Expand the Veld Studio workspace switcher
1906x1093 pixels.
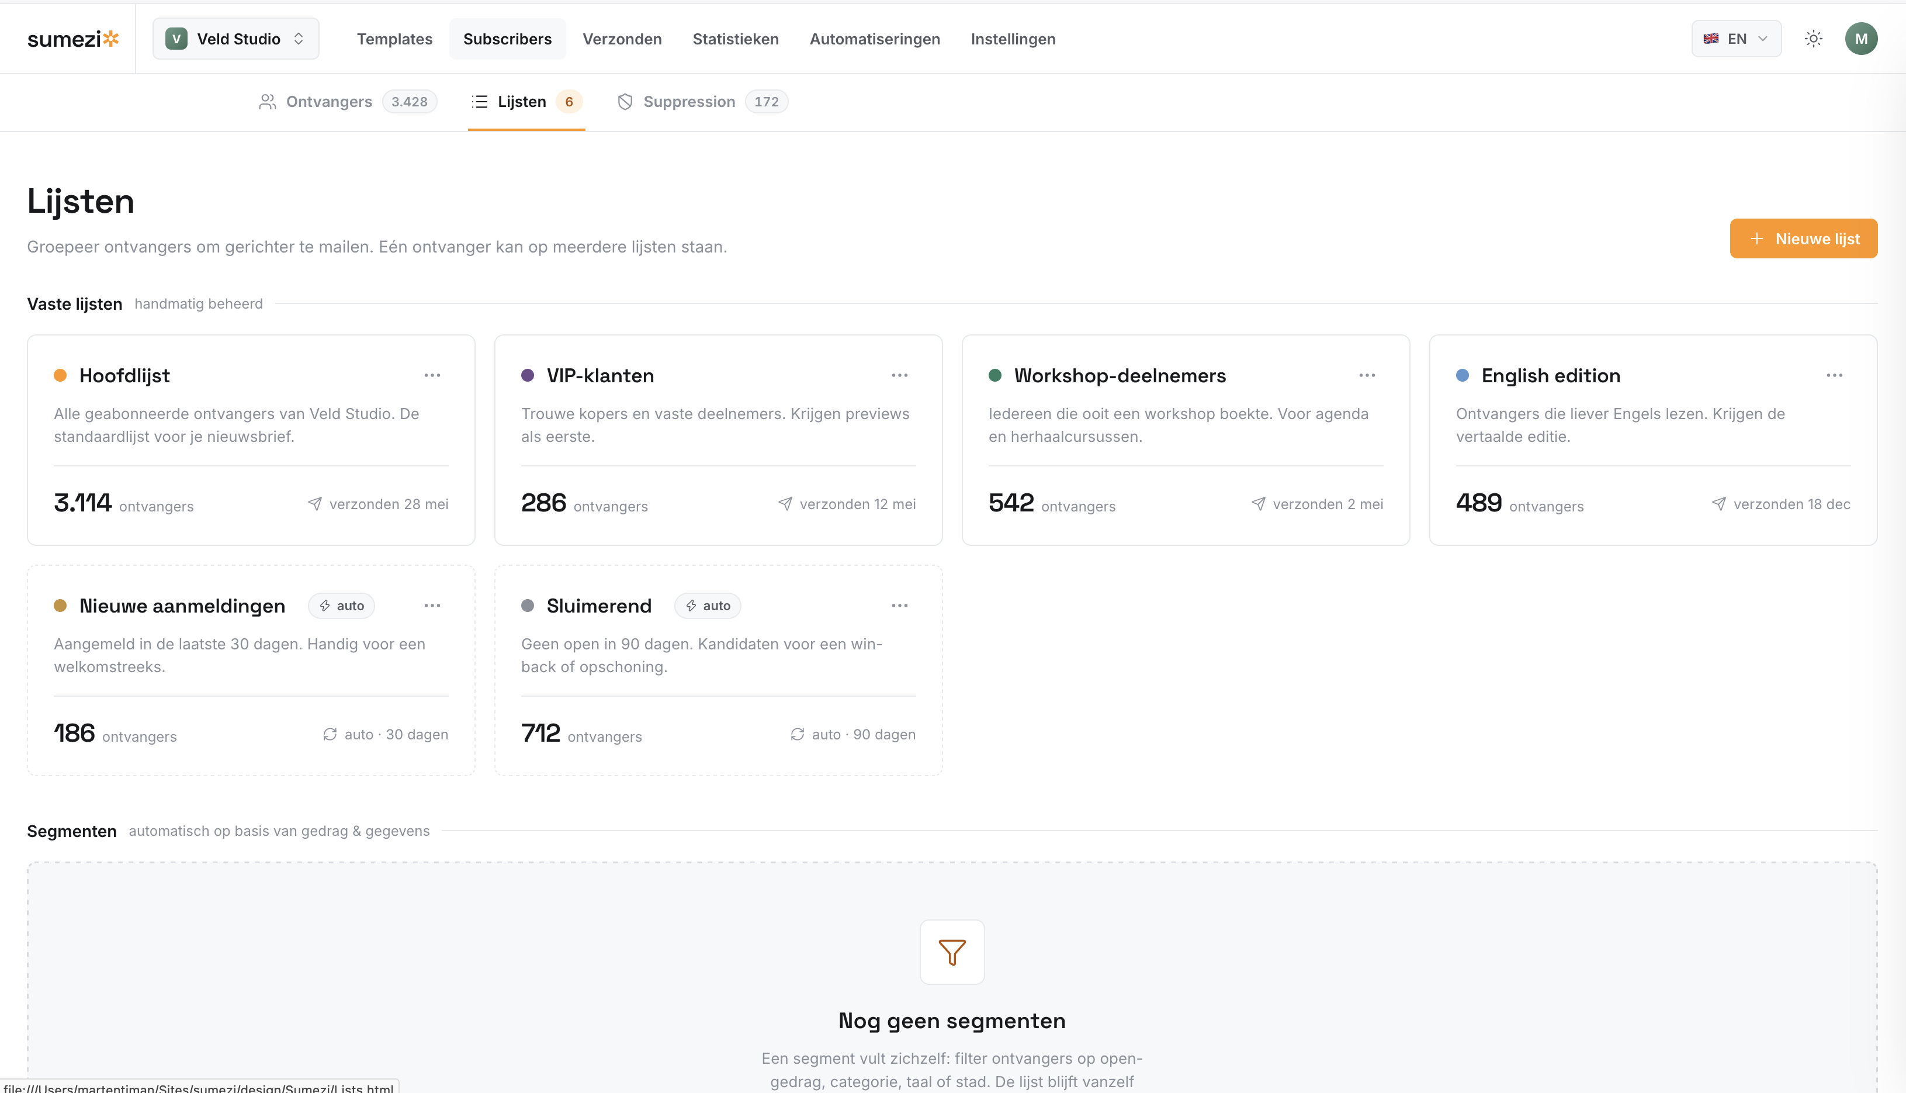point(235,39)
